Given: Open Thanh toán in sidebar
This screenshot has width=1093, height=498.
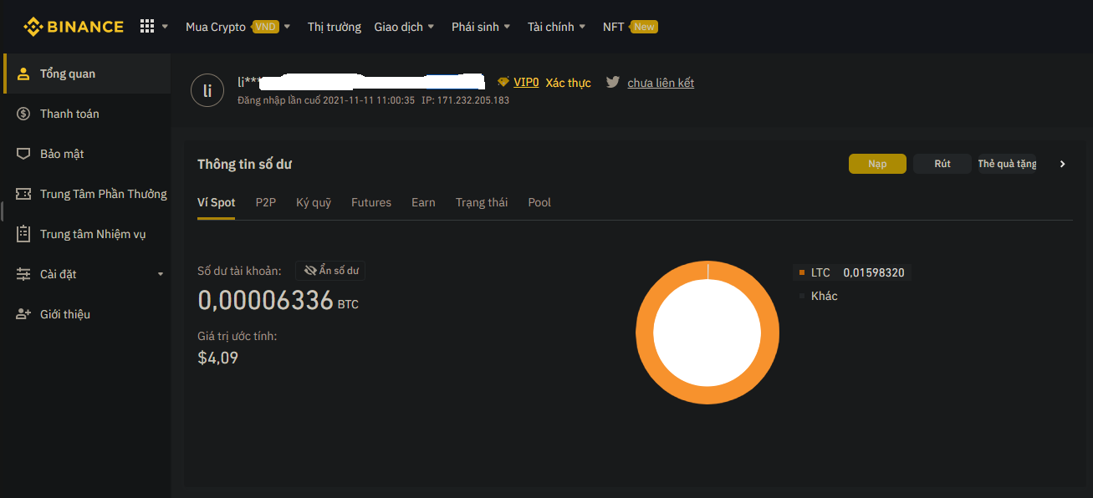Looking at the screenshot, I should click(x=87, y=114).
